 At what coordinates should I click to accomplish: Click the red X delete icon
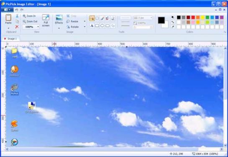pos(17,27)
